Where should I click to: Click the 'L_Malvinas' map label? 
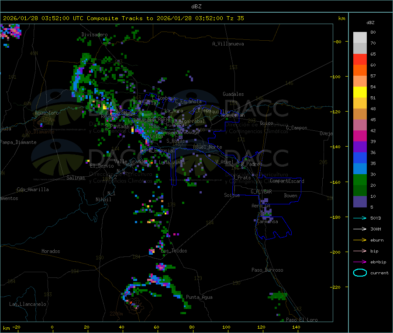[x=172, y=162]
